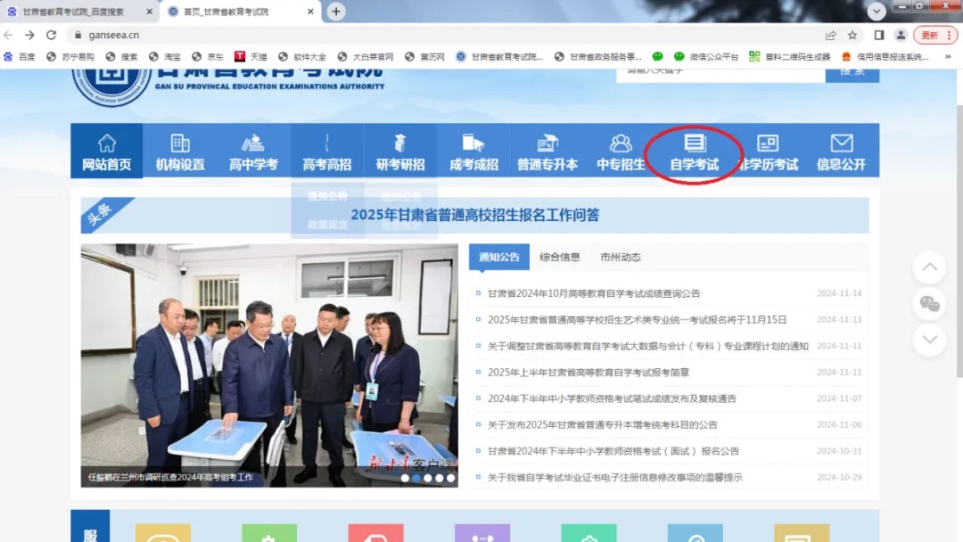The width and height of the screenshot is (963, 542).
Task: Open the 百度 bookmark
Action: 20,56
